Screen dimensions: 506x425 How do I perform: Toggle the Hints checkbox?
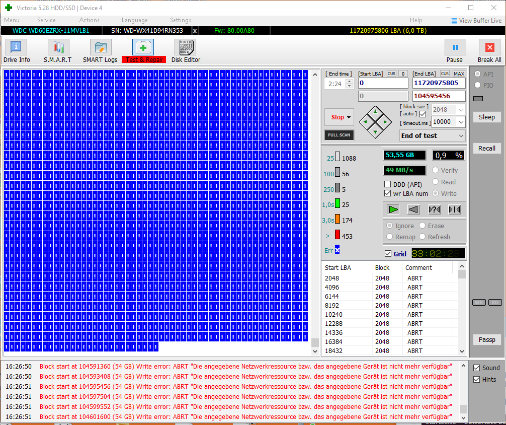pos(477,380)
